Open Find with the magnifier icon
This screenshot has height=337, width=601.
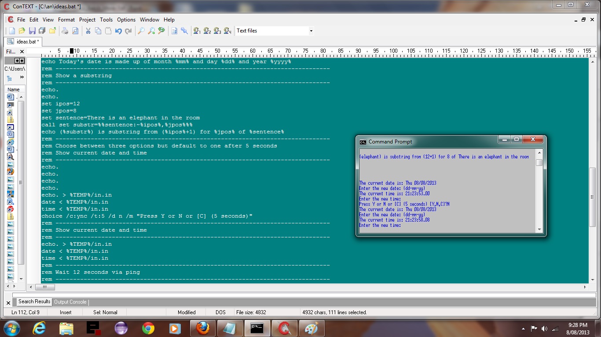[x=141, y=31]
